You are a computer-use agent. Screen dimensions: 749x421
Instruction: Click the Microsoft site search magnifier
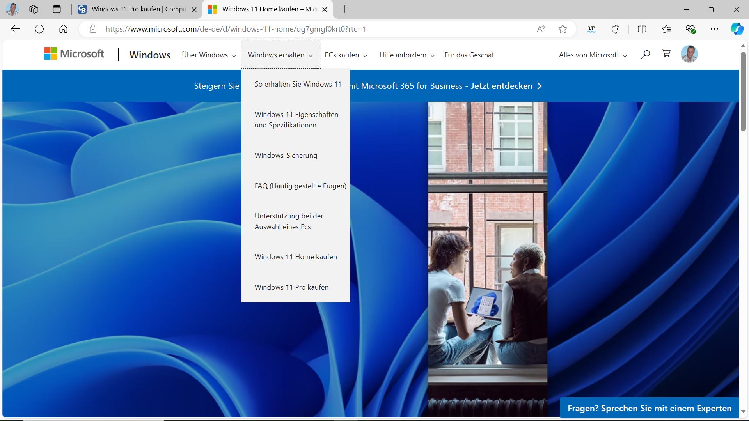click(645, 54)
